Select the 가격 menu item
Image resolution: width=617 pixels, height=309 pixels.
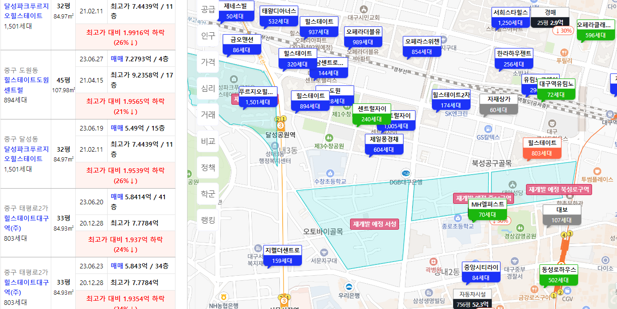pyautogui.click(x=208, y=61)
